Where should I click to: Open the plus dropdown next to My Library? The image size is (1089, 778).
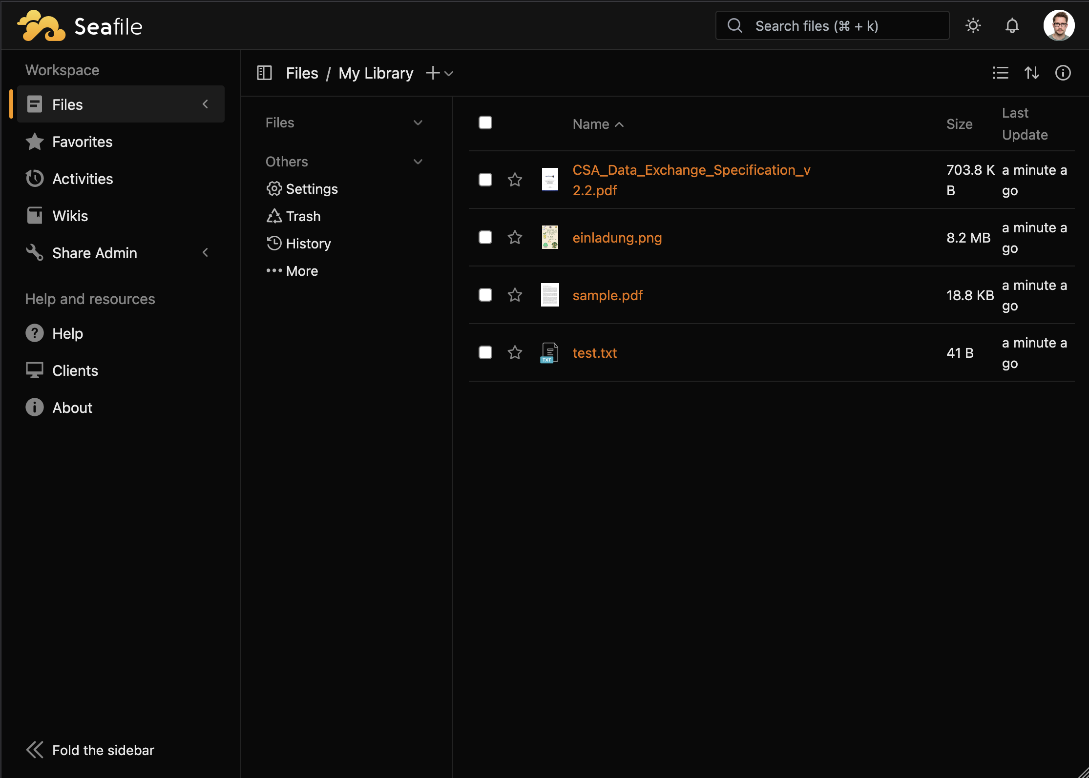440,73
